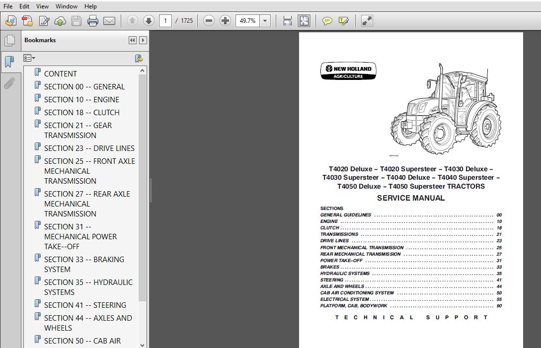The height and width of the screenshot is (348, 541).
Task: Go to next page arrow
Action: [x=149, y=21]
